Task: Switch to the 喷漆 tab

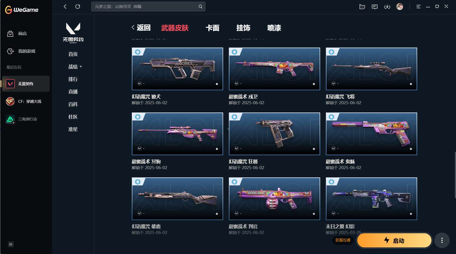Action: pyautogui.click(x=274, y=28)
